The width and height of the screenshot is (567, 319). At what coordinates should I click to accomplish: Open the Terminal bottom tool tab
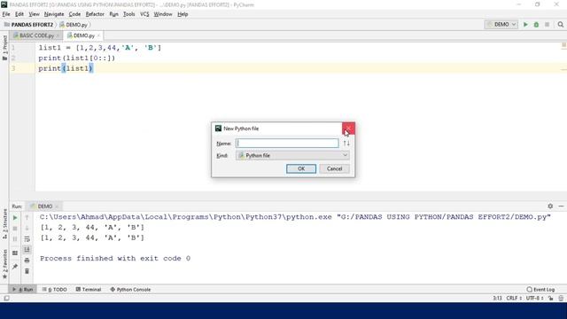[x=89, y=290]
